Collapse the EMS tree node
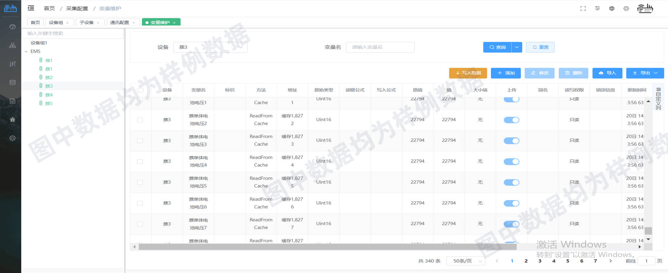The height and width of the screenshot is (273, 668). 26,52
